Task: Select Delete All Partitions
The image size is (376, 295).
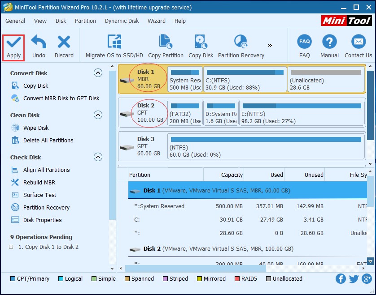Action: click(43, 141)
